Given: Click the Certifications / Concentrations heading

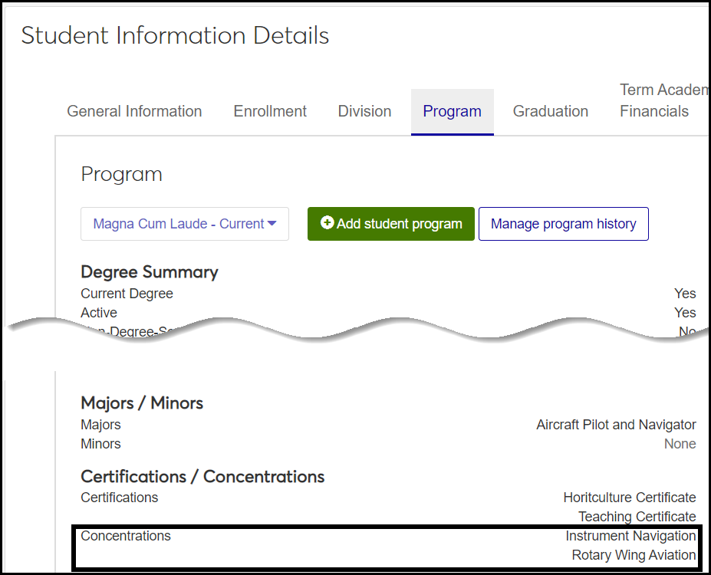Looking at the screenshot, I should 202,477.
